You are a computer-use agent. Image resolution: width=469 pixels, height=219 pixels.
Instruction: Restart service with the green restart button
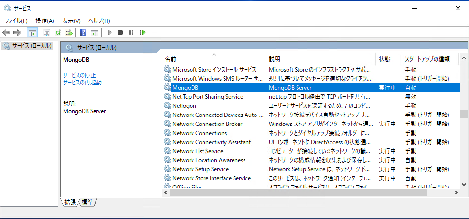pyautogui.click(x=142, y=32)
